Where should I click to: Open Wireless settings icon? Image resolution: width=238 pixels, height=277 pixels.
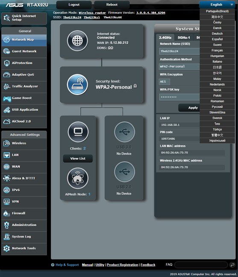[6, 143]
